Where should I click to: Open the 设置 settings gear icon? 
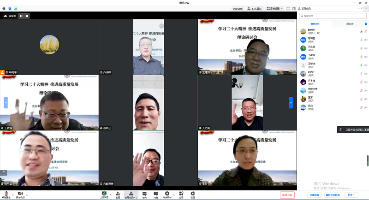click(x=192, y=194)
